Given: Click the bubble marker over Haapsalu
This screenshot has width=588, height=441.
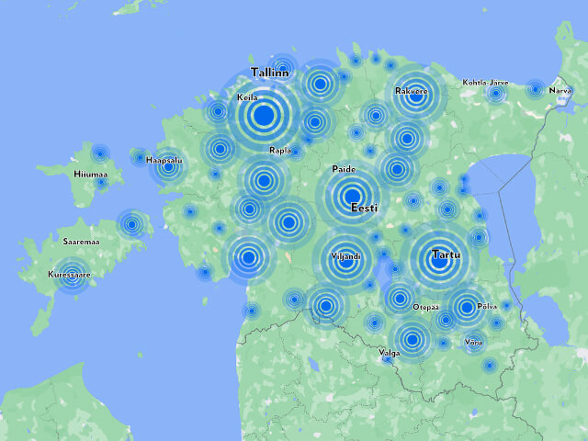Looking at the screenshot, I should coord(169,167).
